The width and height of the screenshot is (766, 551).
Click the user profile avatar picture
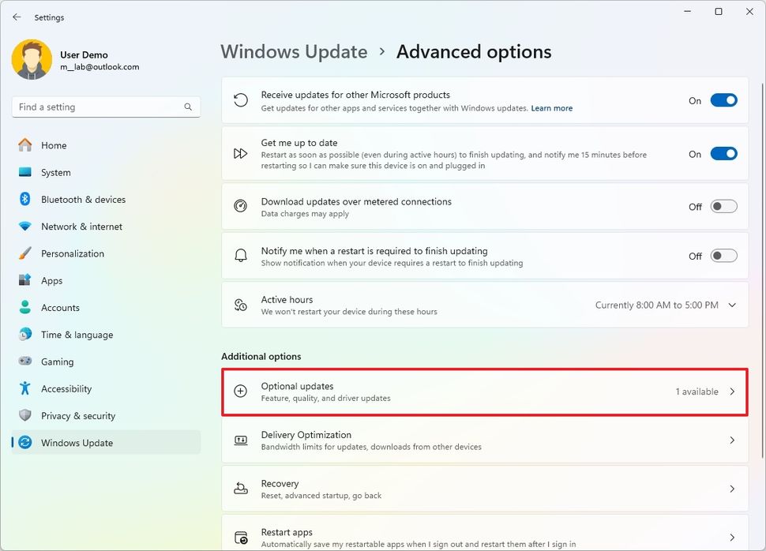coord(32,58)
